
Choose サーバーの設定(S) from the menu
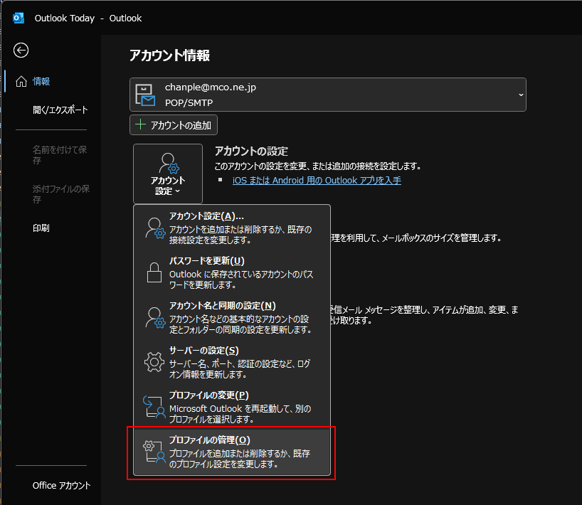(x=232, y=362)
